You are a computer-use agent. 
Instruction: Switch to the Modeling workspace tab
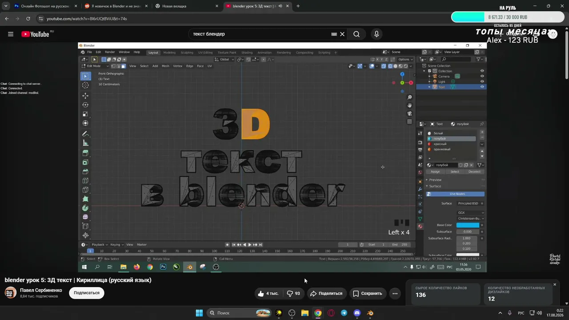click(169, 52)
